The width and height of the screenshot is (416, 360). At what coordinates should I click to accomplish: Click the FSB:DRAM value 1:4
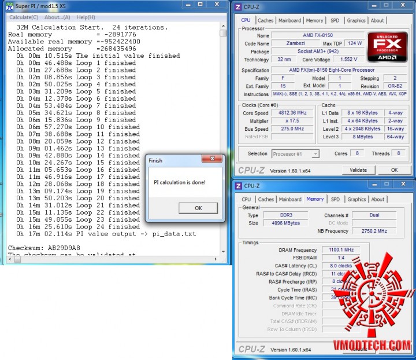(x=341, y=258)
